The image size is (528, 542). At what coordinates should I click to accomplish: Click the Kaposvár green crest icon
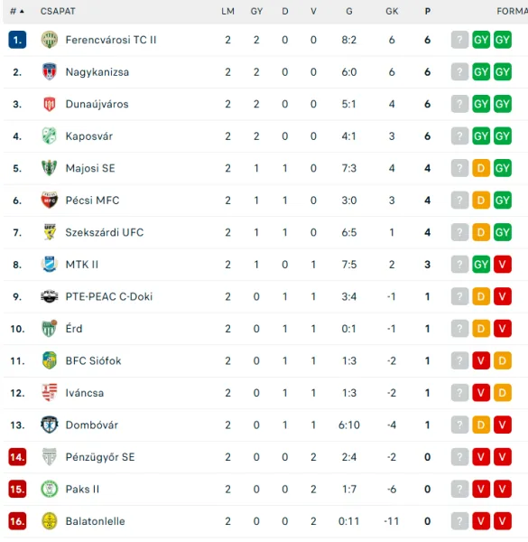[50, 135]
